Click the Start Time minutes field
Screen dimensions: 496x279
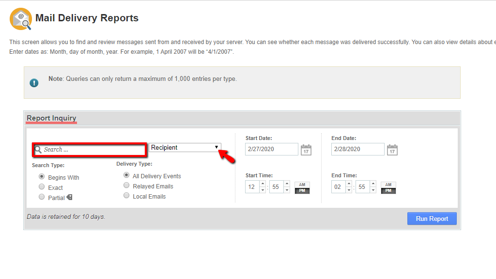tap(277, 186)
